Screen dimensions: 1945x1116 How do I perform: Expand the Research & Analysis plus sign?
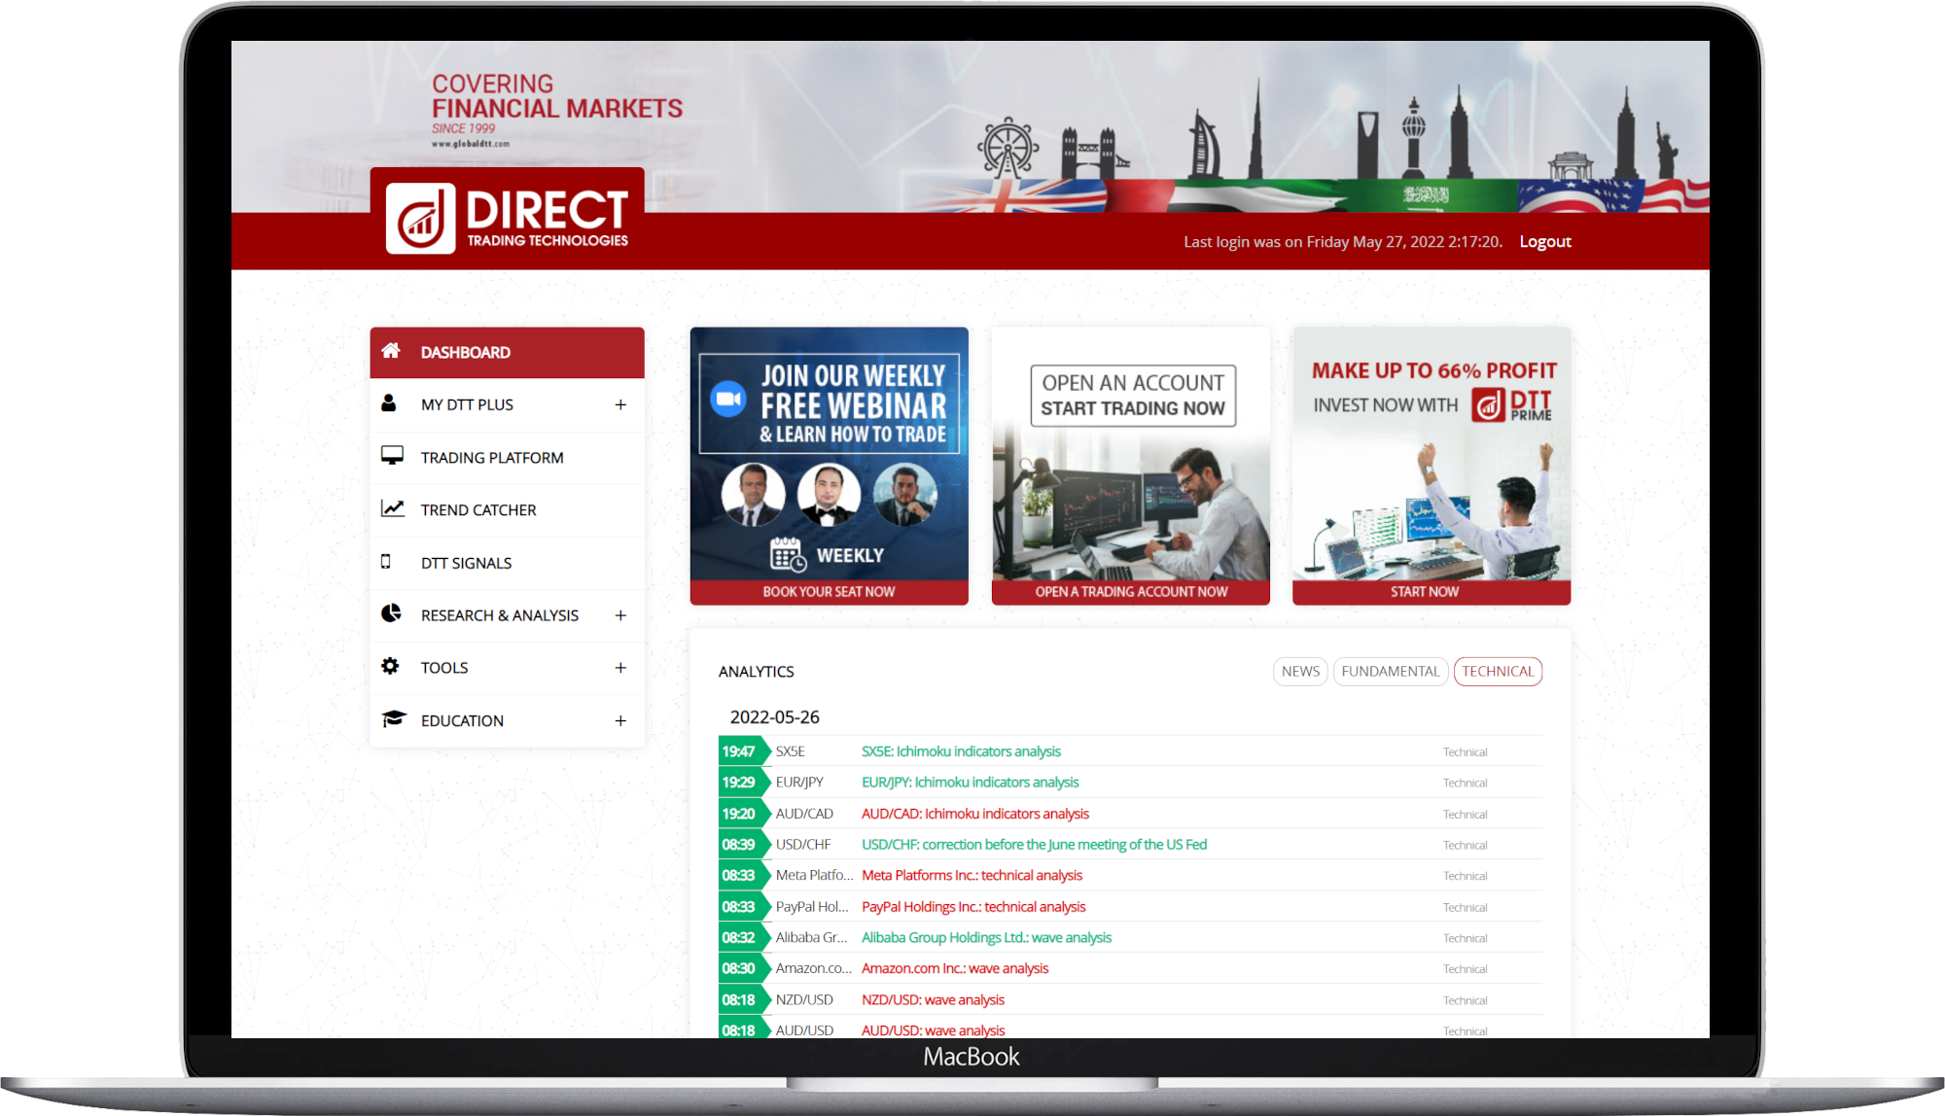[620, 615]
